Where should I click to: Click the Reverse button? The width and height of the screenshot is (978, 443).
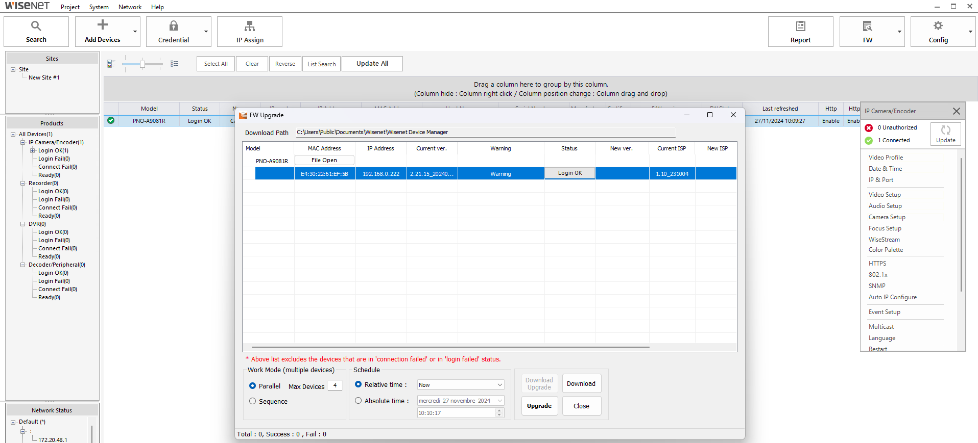pyautogui.click(x=285, y=64)
